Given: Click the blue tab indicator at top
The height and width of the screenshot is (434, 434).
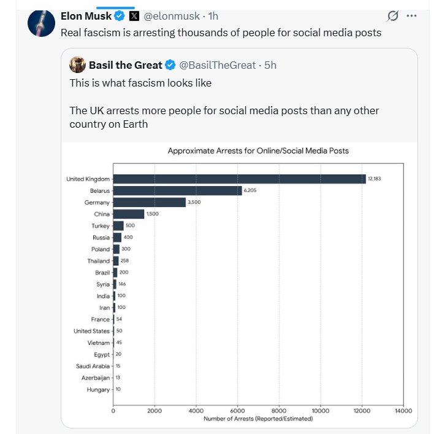Looking at the screenshot, I should [x=115, y=8].
